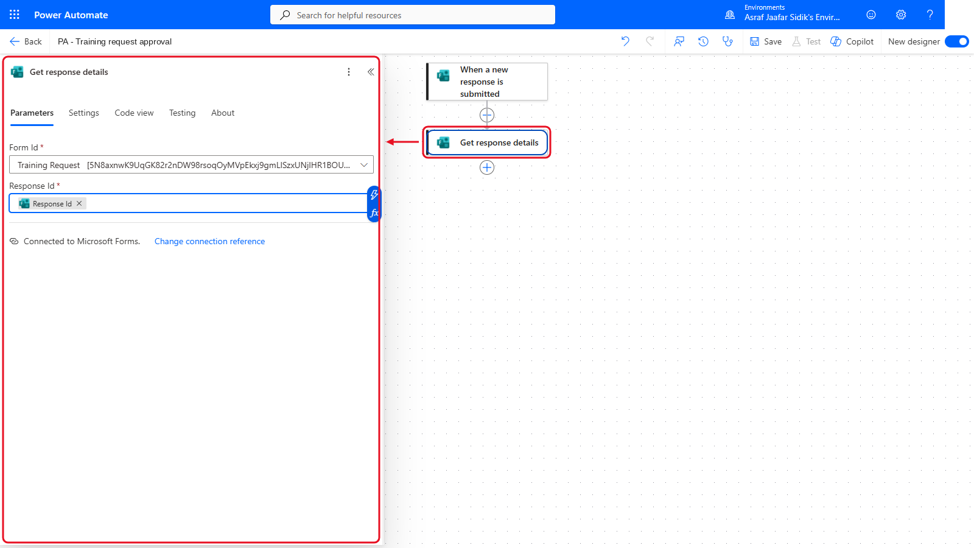Open the fx expression editor icon

[x=374, y=213]
